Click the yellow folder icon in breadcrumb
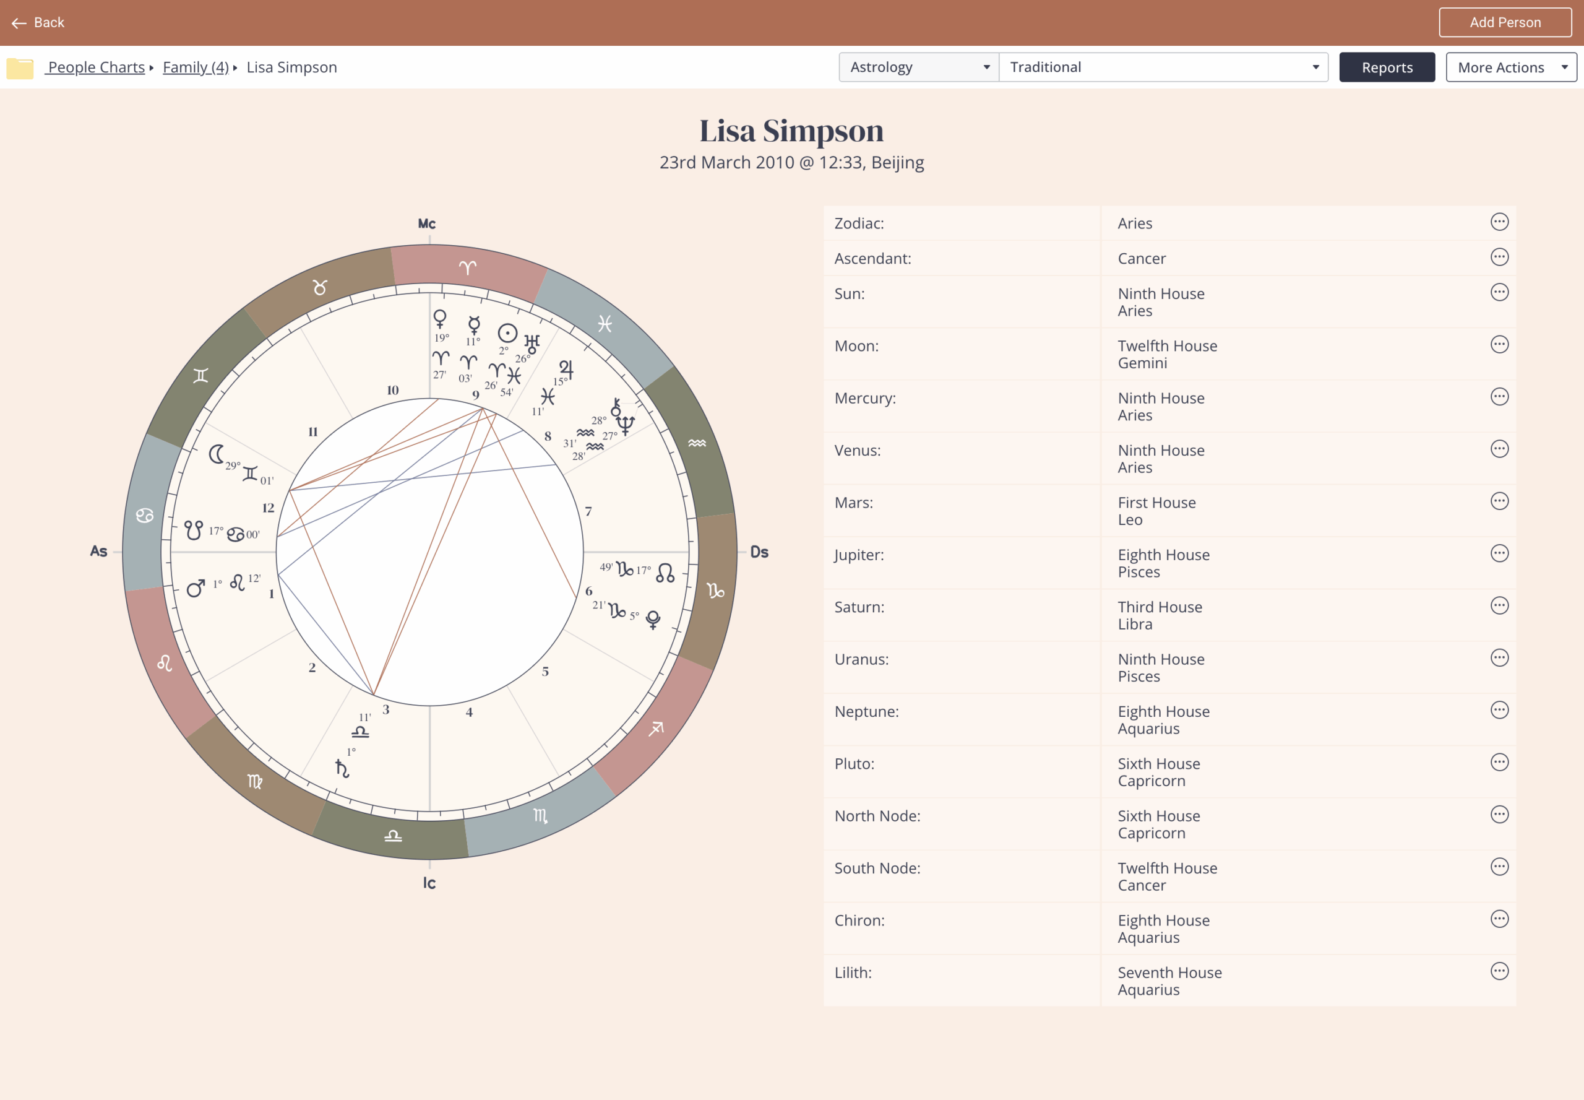 point(20,67)
